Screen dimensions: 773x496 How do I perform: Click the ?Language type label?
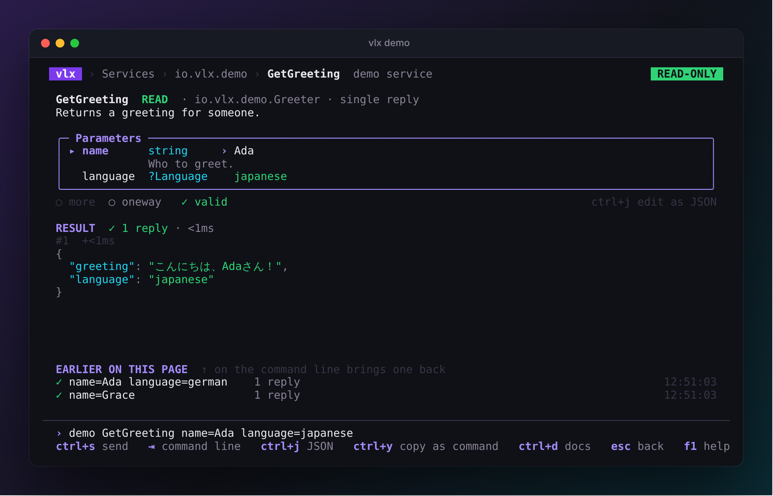[178, 176]
